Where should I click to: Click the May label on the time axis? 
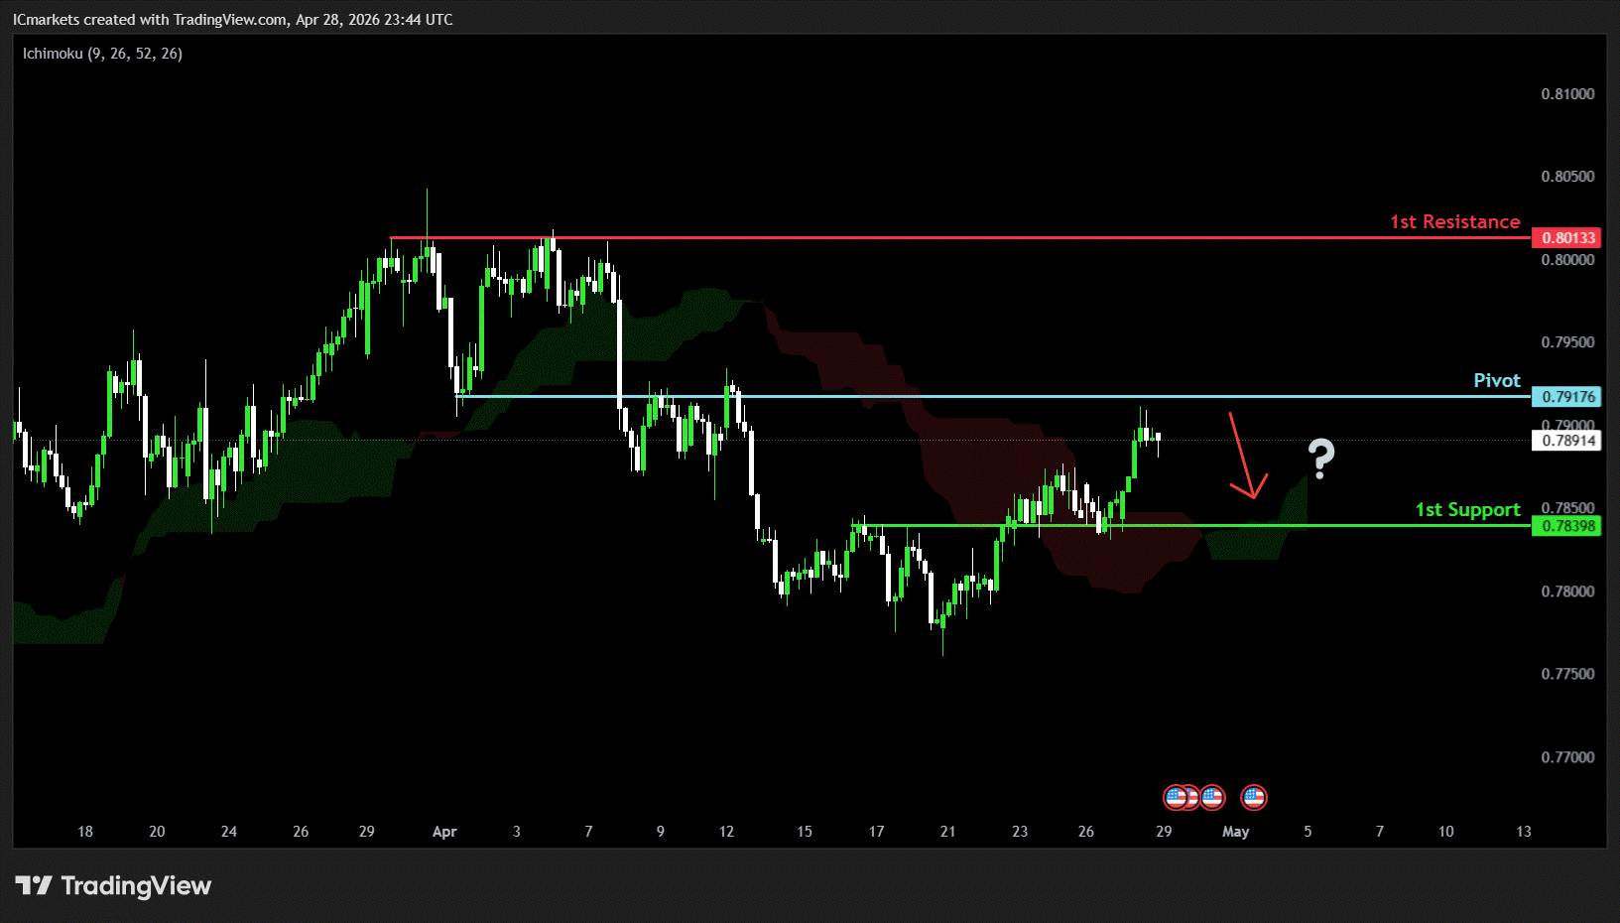[1235, 832]
